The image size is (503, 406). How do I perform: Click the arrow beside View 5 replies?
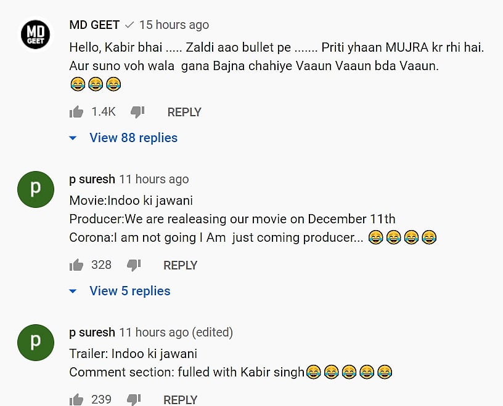[x=73, y=291]
